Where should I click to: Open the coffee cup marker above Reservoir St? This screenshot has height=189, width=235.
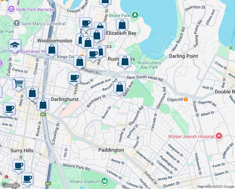9,109
